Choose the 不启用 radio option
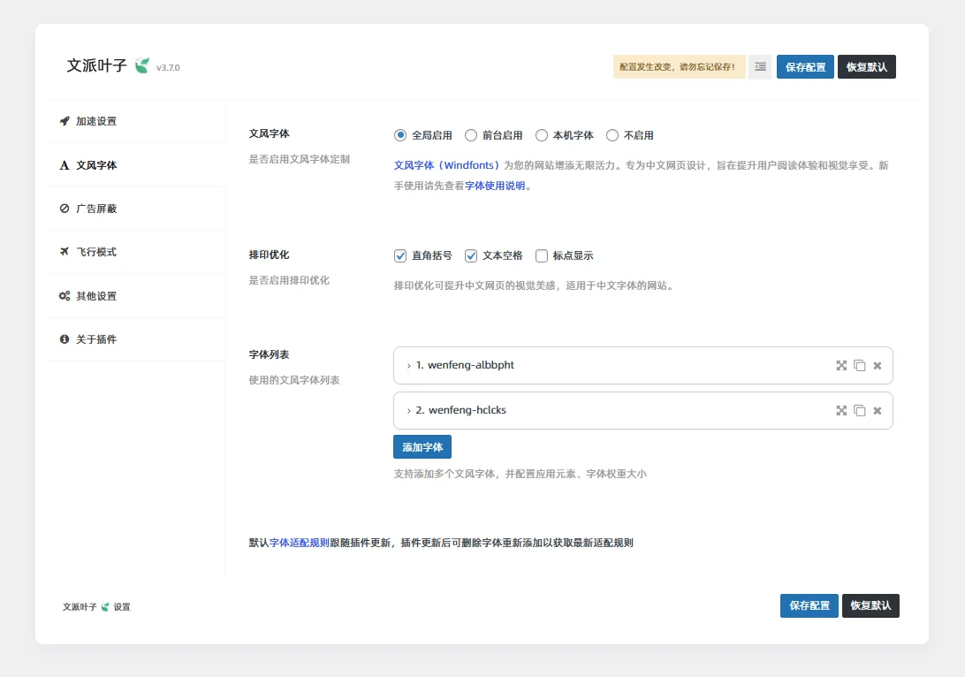Viewport: 965px width, 677px height. click(612, 136)
